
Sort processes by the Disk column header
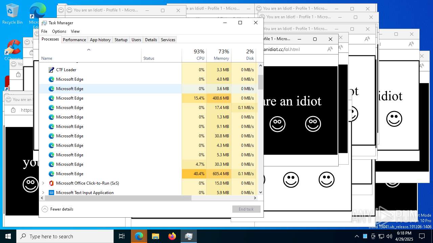tap(244, 55)
